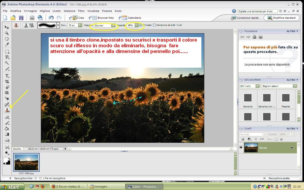Open the Metodo dropdown showing Scurisci
The image size is (304, 190).
pyautogui.click(x=113, y=25)
